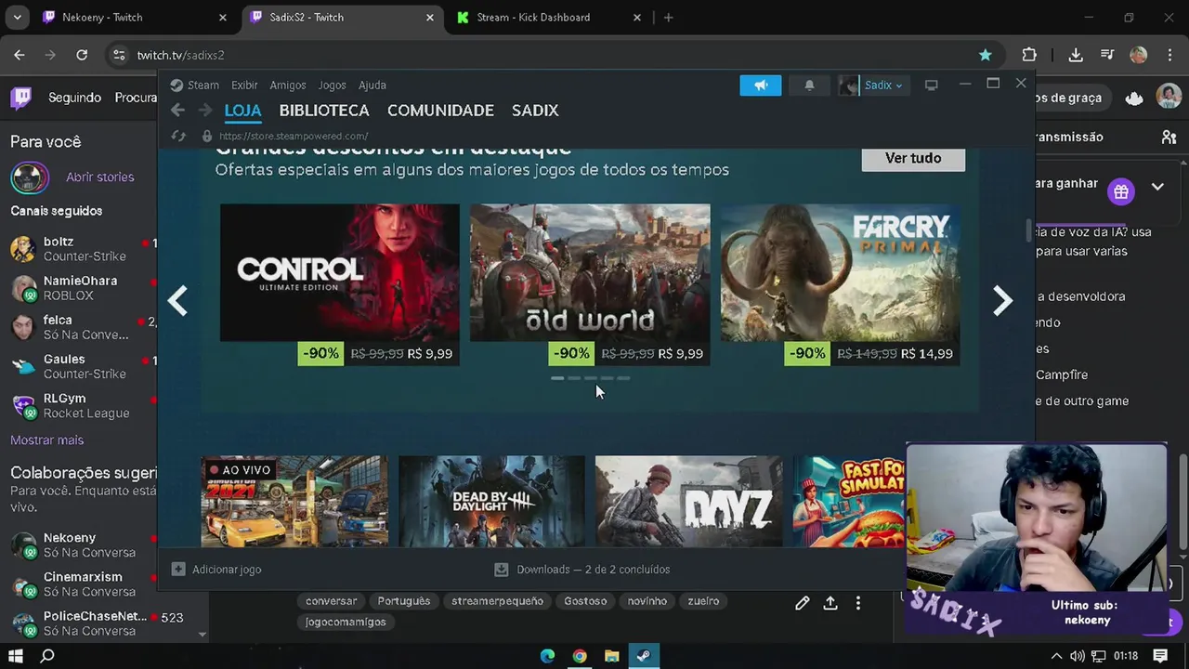Click the Ver tudo button
The width and height of the screenshot is (1189, 669).
(x=913, y=158)
